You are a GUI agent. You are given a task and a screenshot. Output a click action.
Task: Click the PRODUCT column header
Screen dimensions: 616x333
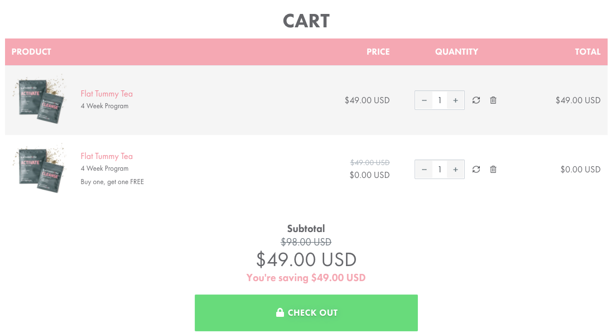coord(31,51)
